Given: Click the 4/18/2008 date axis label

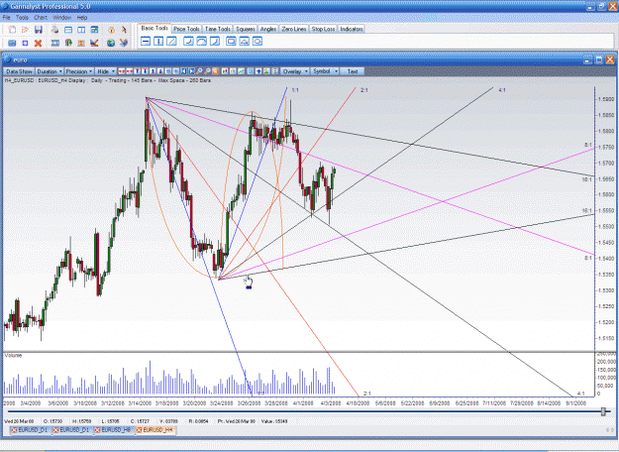Looking at the screenshot, I should pos(359,403).
